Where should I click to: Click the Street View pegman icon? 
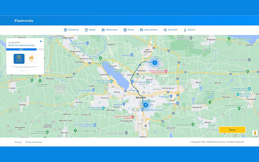coord(255,133)
